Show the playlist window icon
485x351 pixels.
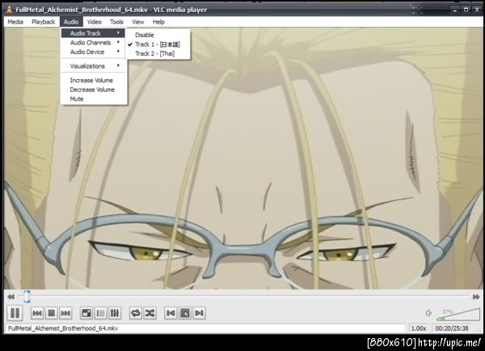[x=100, y=313]
